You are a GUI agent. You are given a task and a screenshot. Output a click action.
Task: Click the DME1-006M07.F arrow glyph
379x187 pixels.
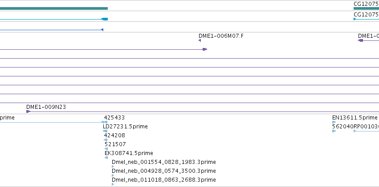(200, 40)
